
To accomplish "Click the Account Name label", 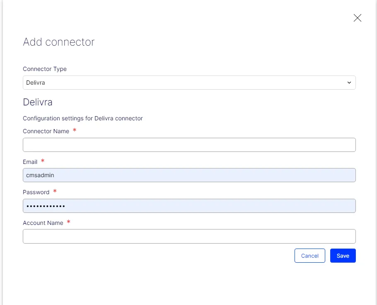I will click(43, 223).
